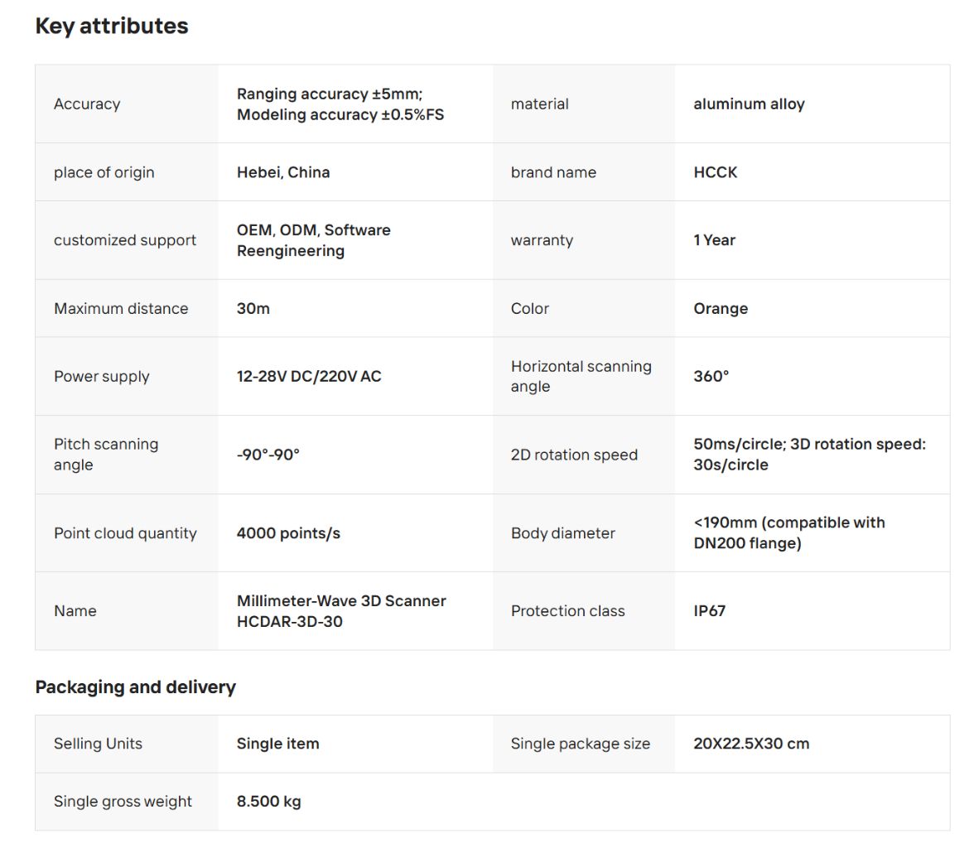This screenshot has width=974, height=848.
Task: Select the OEM, ODM, Software Reengineering text
Action: [x=313, y=240]
